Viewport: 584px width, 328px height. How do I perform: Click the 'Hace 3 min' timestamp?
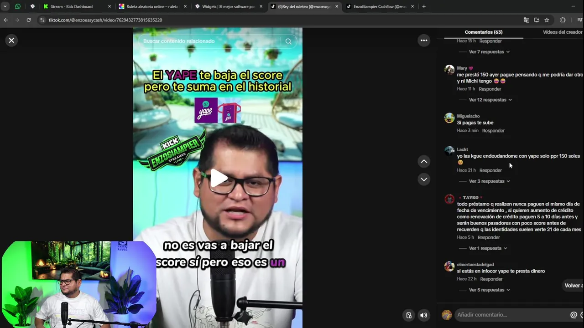(x=468, y=131)
